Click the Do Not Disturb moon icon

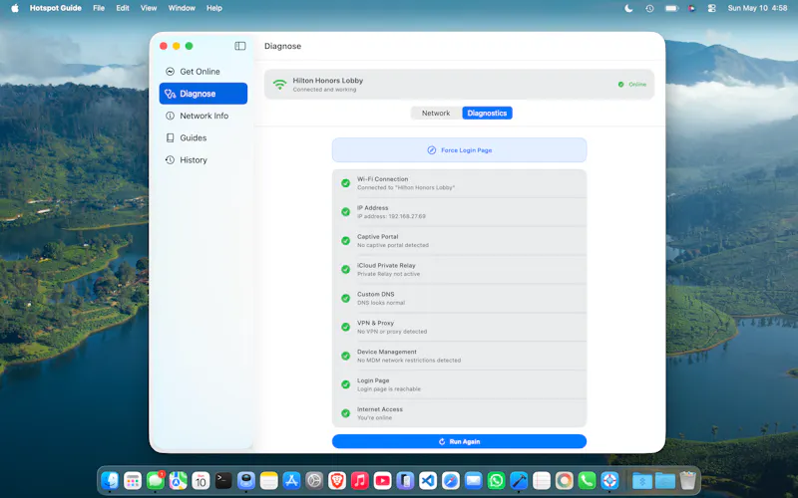click(x=628, y=8)
